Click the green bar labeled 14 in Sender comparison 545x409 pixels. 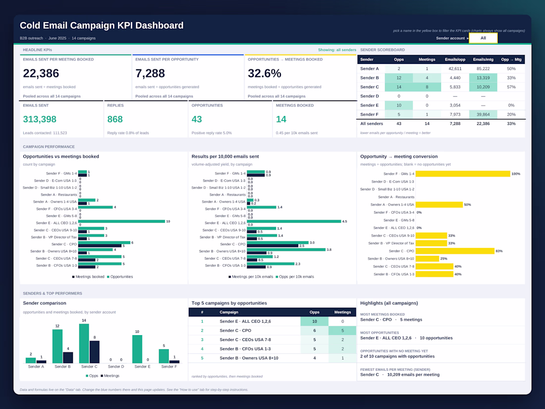(x=84, y=344)
